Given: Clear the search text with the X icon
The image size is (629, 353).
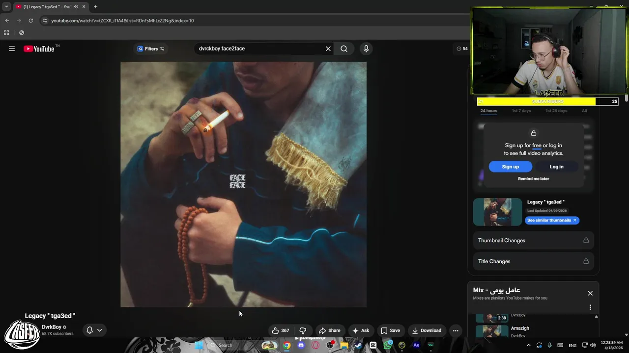Looking at the screenshot, I should [x=328, y=49].
